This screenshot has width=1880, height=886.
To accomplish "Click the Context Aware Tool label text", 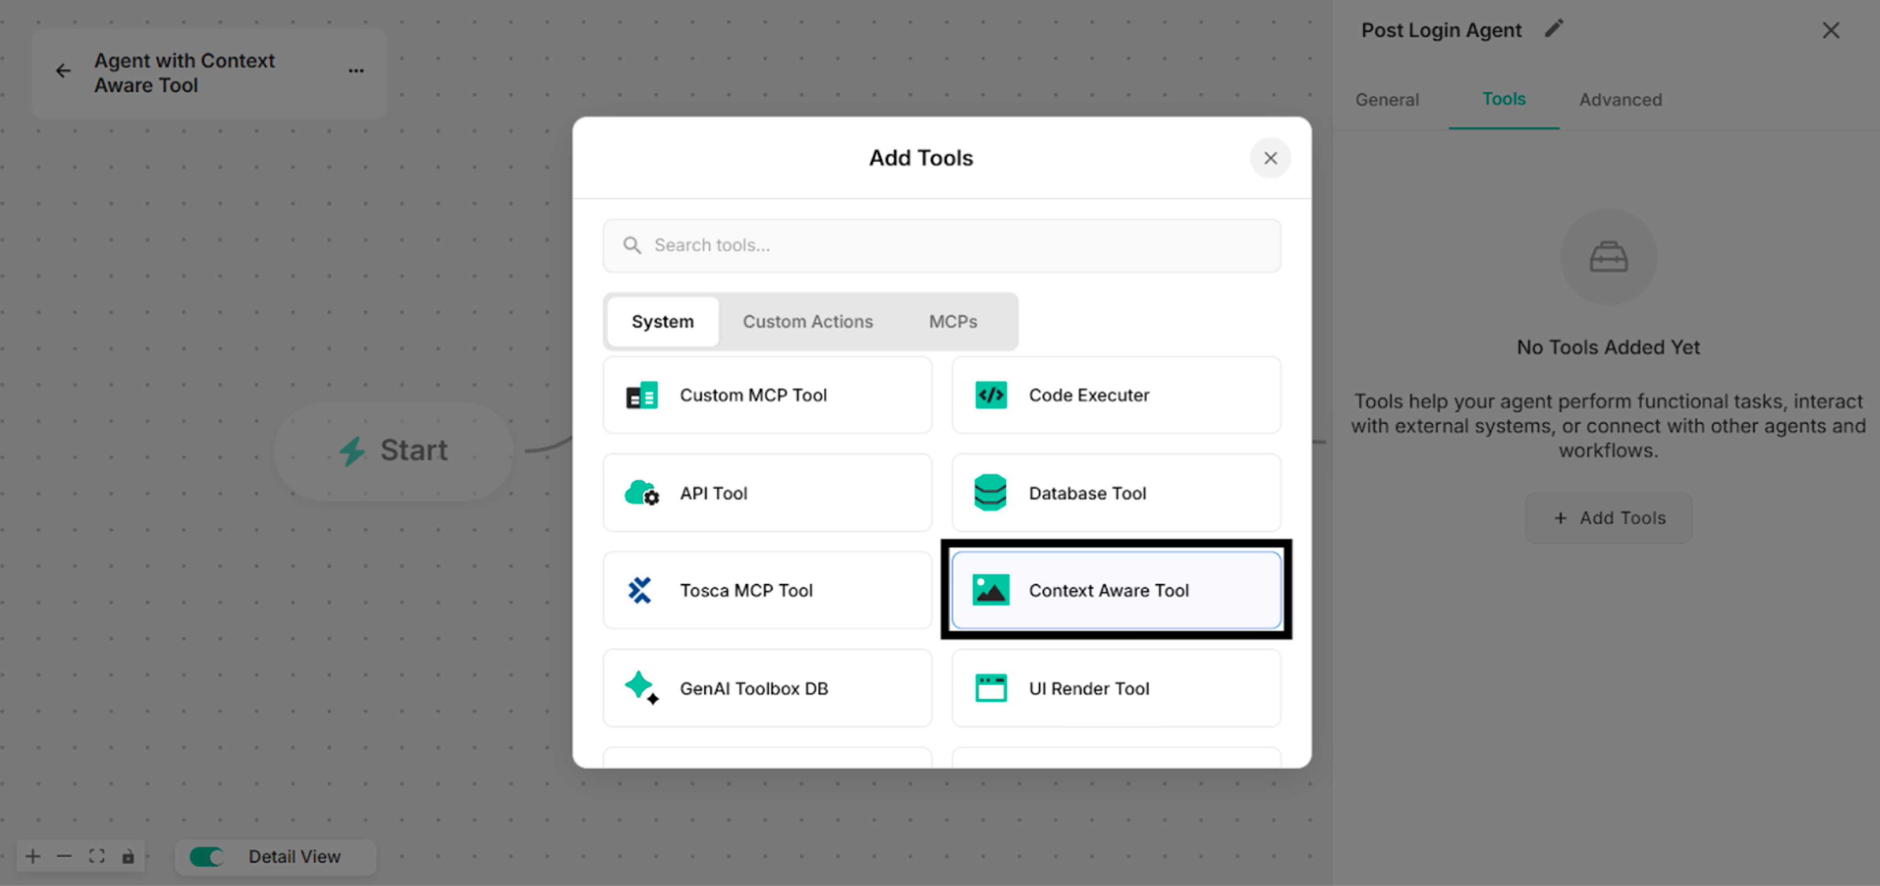I will point(1109,590).
